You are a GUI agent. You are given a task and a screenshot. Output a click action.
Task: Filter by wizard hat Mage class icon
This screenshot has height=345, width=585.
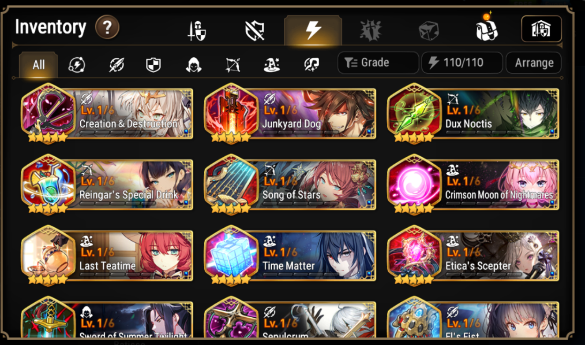pos(272,65)
